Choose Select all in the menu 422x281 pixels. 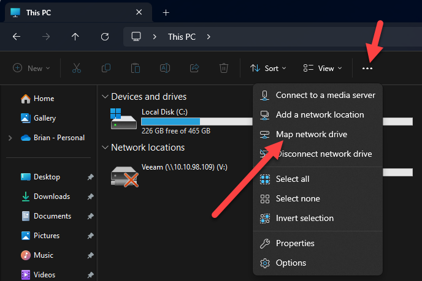coord(292,179)
